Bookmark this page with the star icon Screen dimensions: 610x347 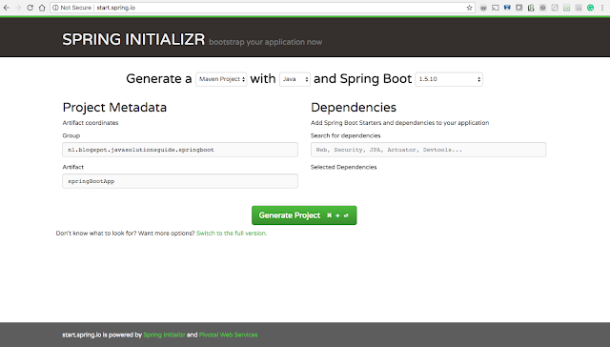pos(469,8)
